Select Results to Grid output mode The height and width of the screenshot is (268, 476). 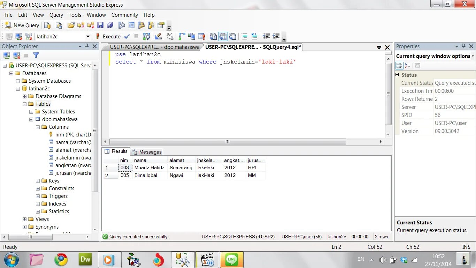[x=223, y=36]
